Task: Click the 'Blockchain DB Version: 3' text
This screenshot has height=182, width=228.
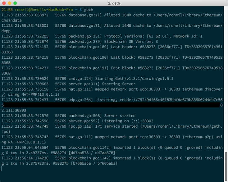Action: (x=131, y=42)
